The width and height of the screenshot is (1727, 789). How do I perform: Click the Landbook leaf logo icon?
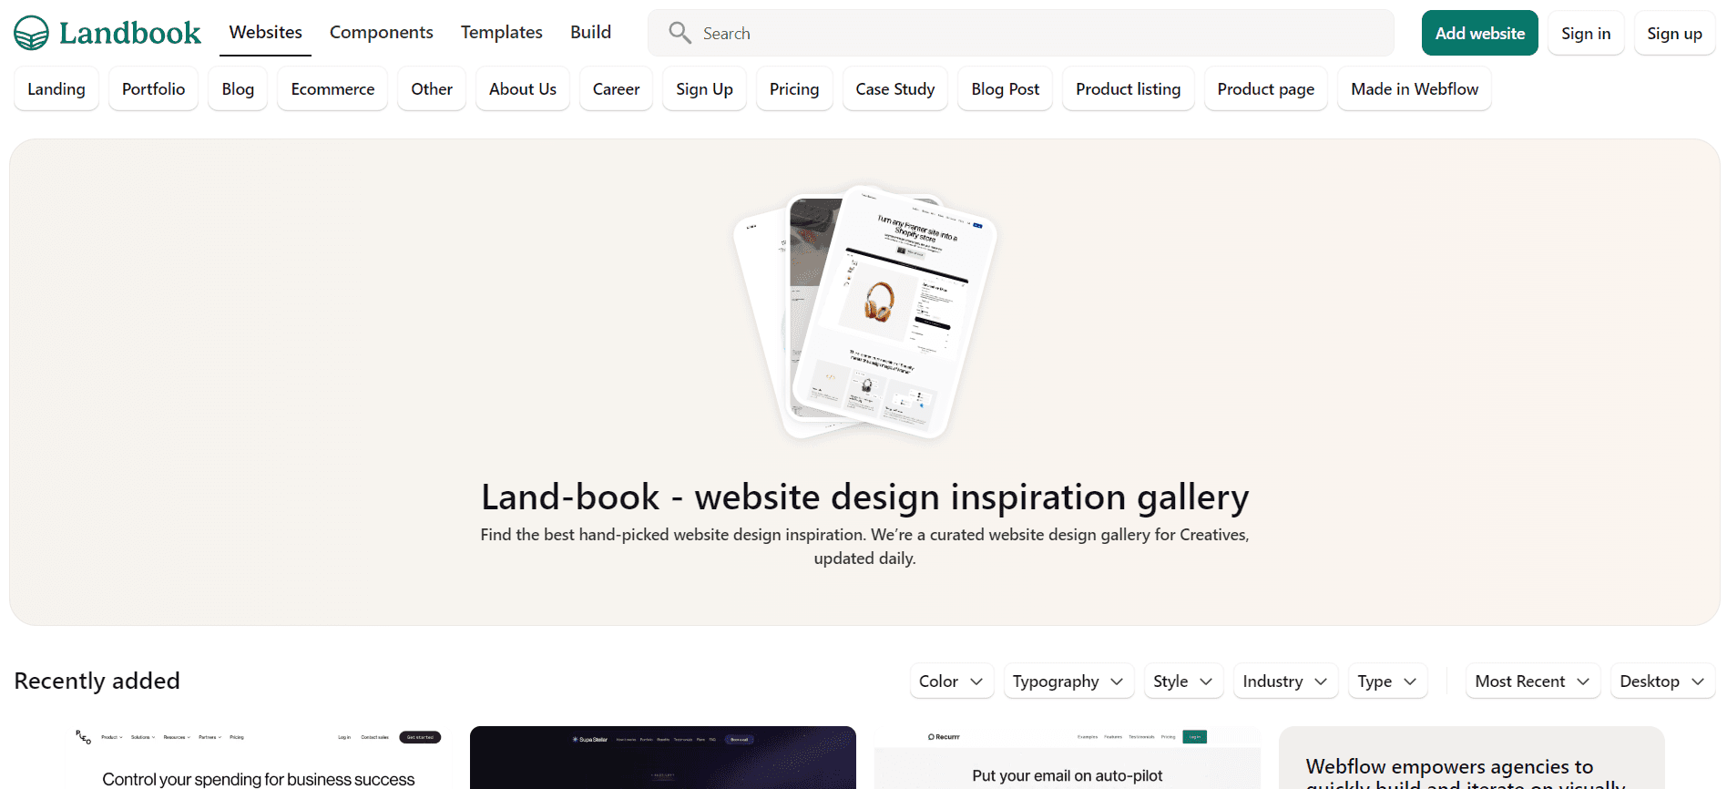tap(32, 33)
